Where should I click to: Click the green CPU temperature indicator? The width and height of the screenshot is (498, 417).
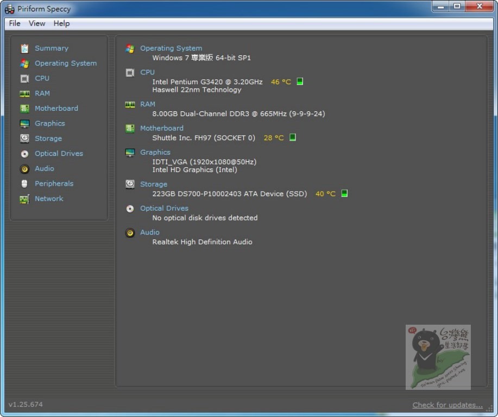[x=299, y=81]
